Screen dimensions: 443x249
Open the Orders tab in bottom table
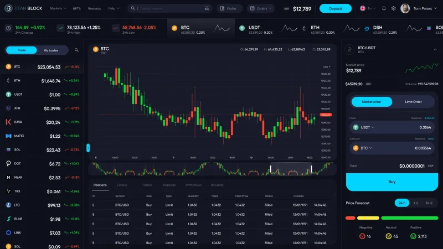pyautogui.click(x=122, y=185)
